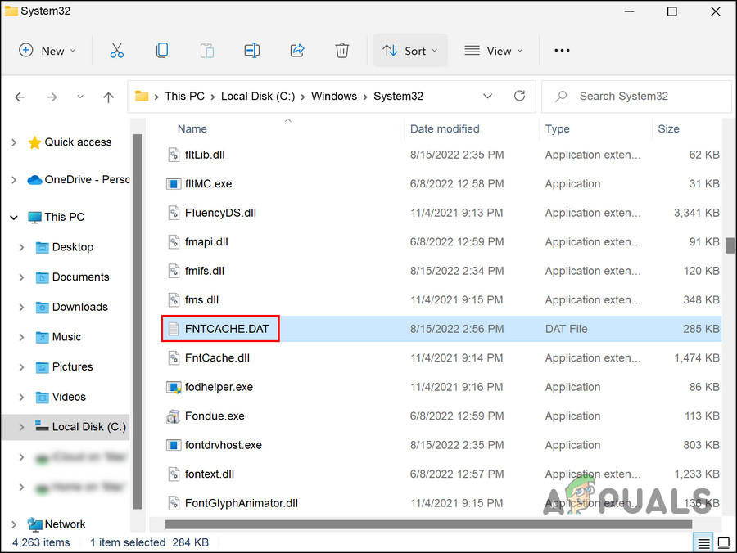
Task: Click the FNTCACHE.DAT file icon
Action: [174, 329]
